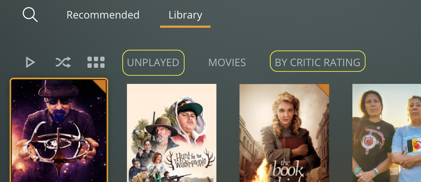Shuffle the library using crossed-arrows icon

pyautogui.click(x=63, y=62)
